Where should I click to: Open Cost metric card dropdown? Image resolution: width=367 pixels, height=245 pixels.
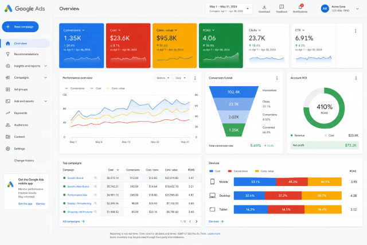119,30
